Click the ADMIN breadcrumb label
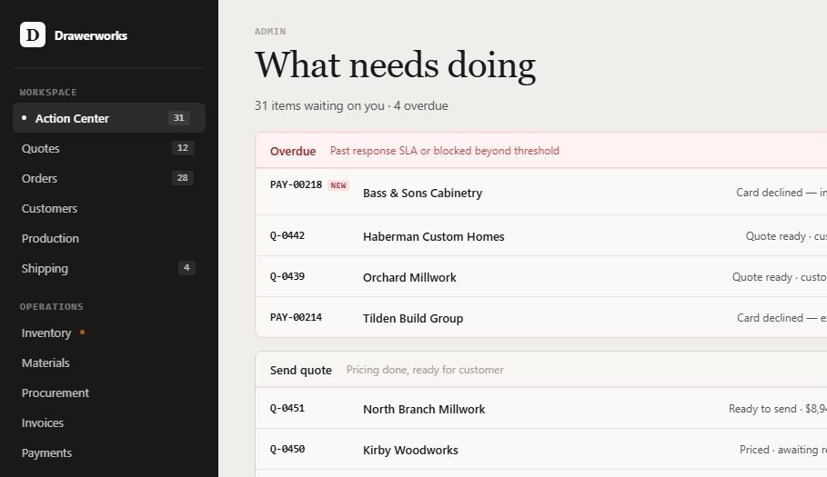The image size is (827, 477). point(270,32)
